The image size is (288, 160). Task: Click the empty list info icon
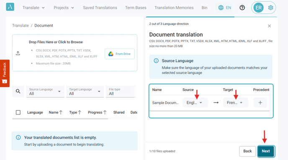[x=18, y=137]
